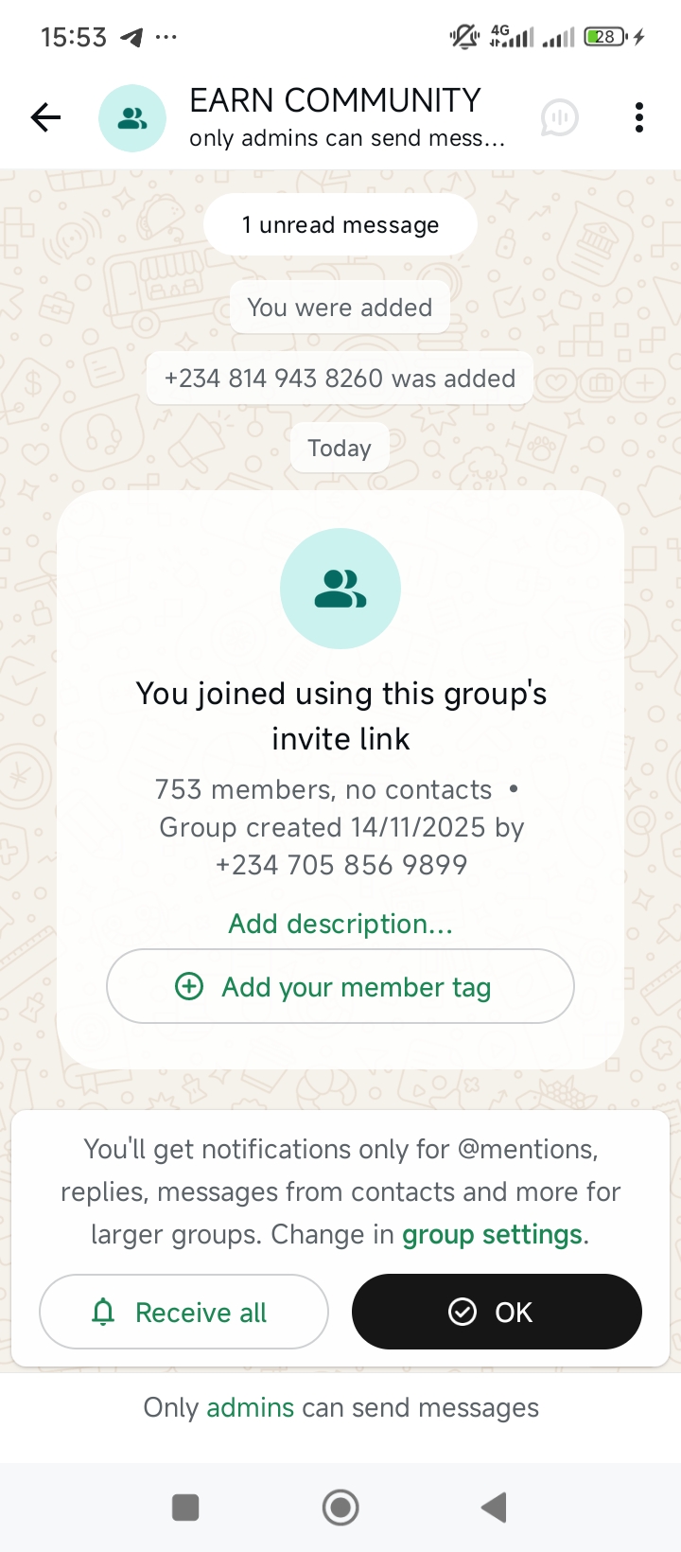The image size is (681, 1552).
Task: Open Android recent apps square button
Action: (x=185, y=1508)
